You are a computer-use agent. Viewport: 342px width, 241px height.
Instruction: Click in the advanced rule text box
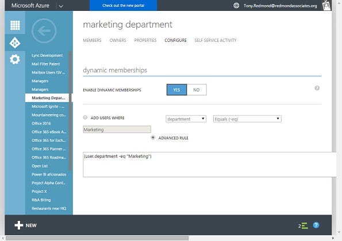click(209, 165)
